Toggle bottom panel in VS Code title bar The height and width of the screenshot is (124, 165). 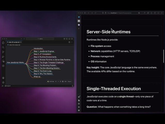point(69,39)
